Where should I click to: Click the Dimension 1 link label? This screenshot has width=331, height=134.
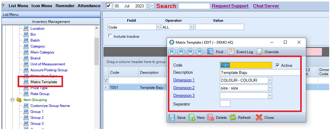click(184, 80)
